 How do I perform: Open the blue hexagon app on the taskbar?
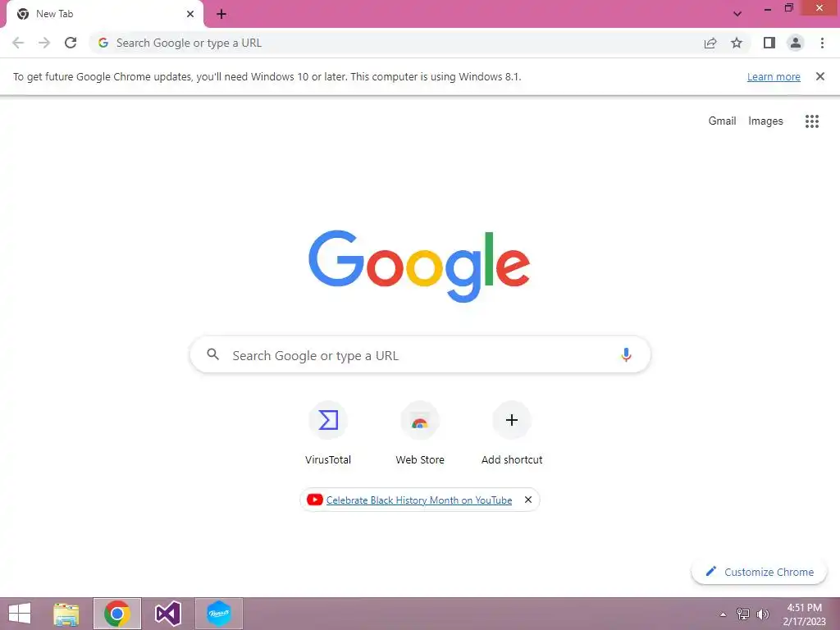coord(218,614)
